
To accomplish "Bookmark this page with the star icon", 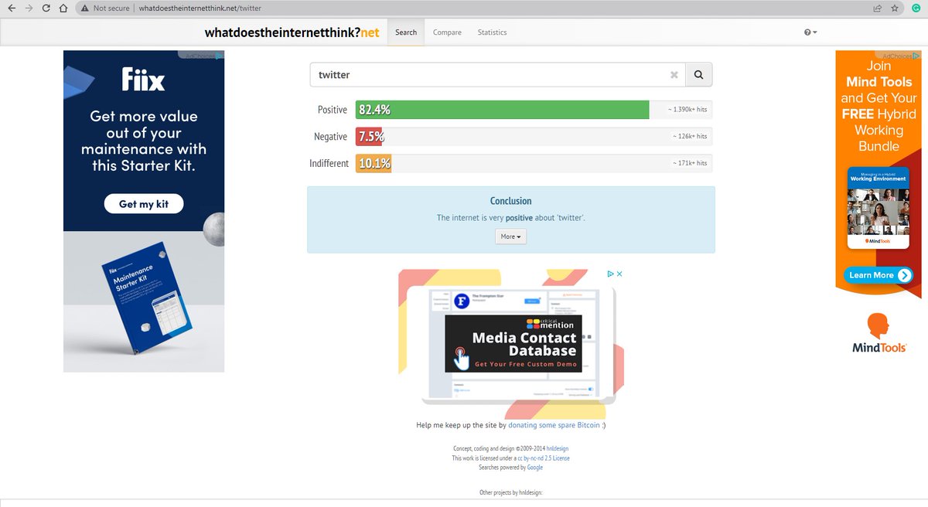I will pos(895,9).
